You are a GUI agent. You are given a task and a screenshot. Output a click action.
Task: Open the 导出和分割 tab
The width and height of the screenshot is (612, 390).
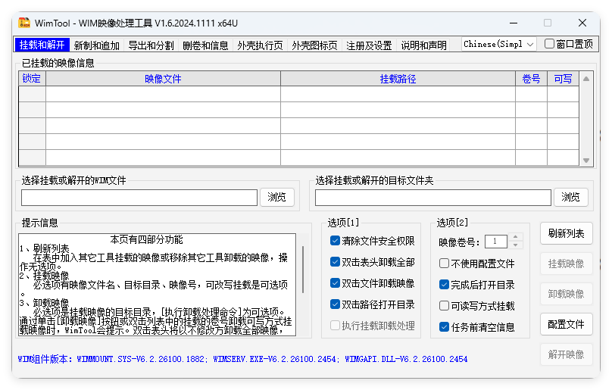151,45
